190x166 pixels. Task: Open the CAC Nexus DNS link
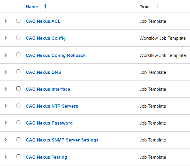point(43,72)
